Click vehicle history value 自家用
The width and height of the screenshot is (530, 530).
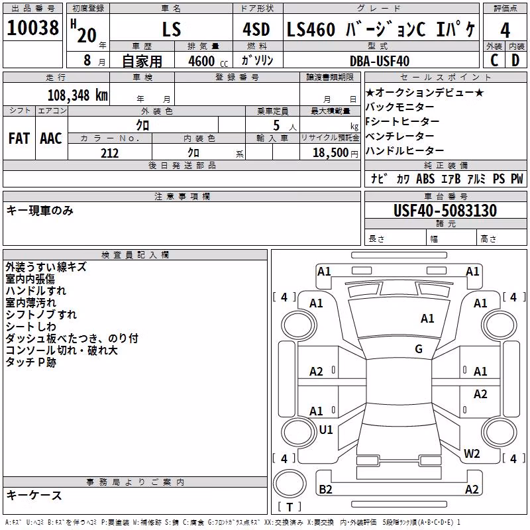coord(142,61)
